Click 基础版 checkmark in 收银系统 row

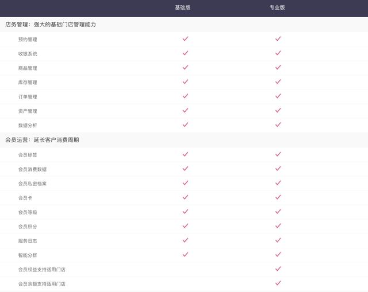point(185,53)
